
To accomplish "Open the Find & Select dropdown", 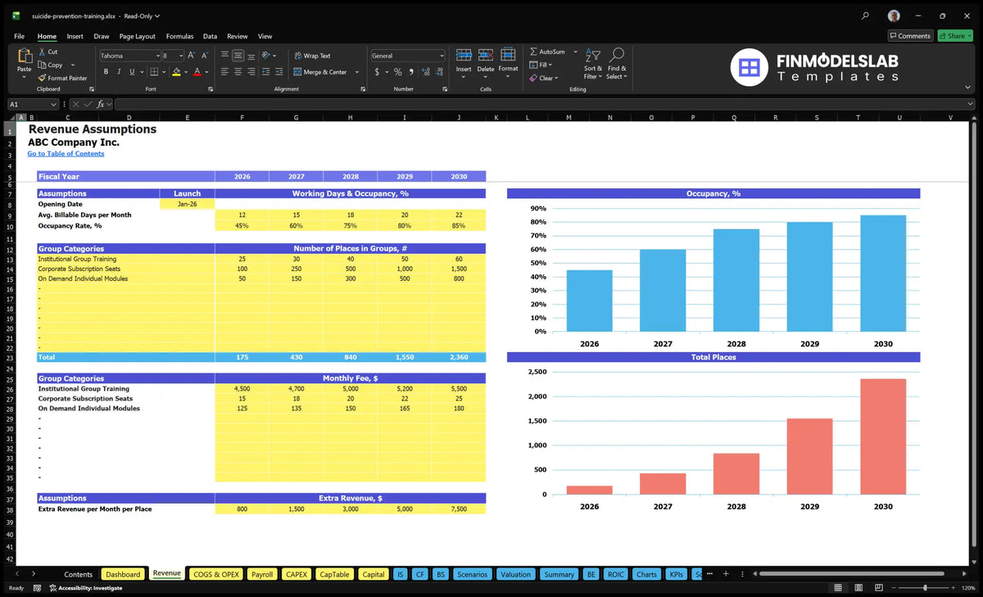I will tap(618, 64).
